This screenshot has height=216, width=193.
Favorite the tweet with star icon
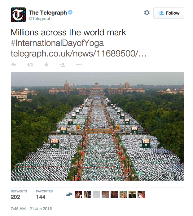46,64
